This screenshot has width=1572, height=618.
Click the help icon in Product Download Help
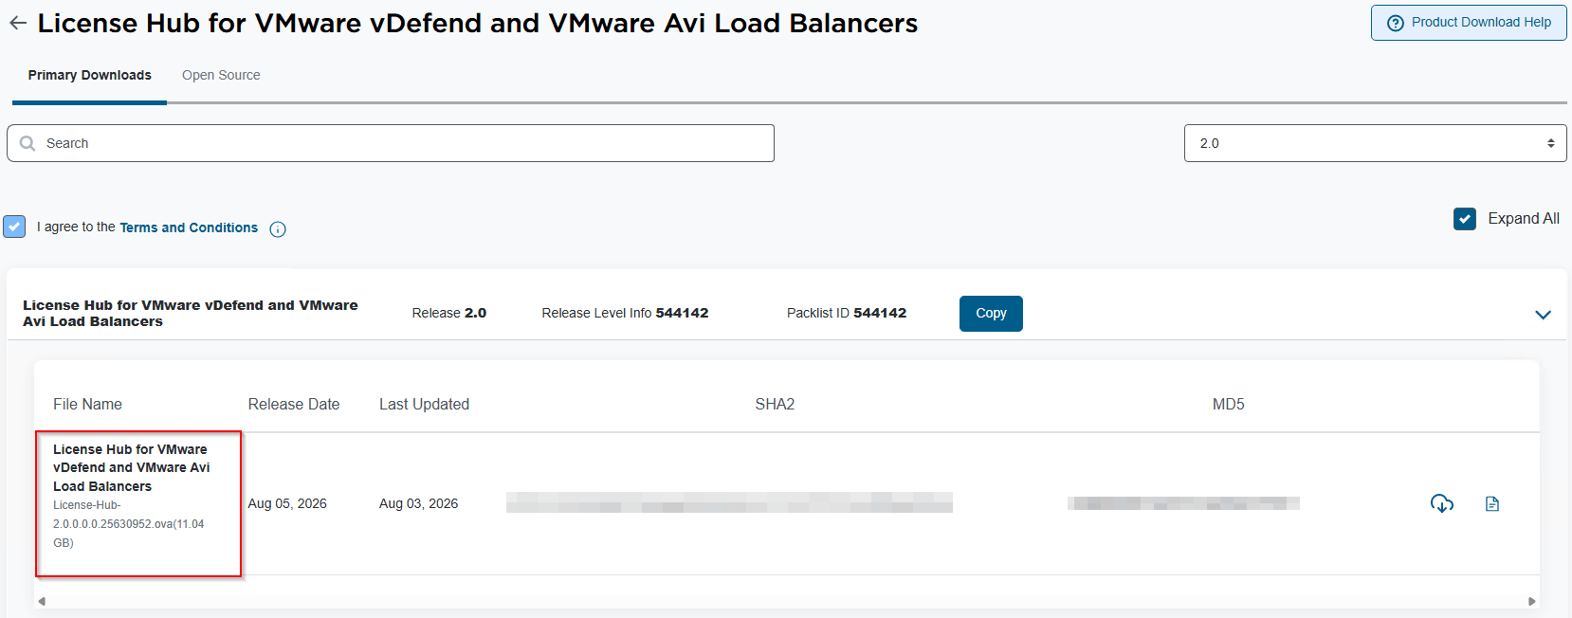pos(1395,23)
